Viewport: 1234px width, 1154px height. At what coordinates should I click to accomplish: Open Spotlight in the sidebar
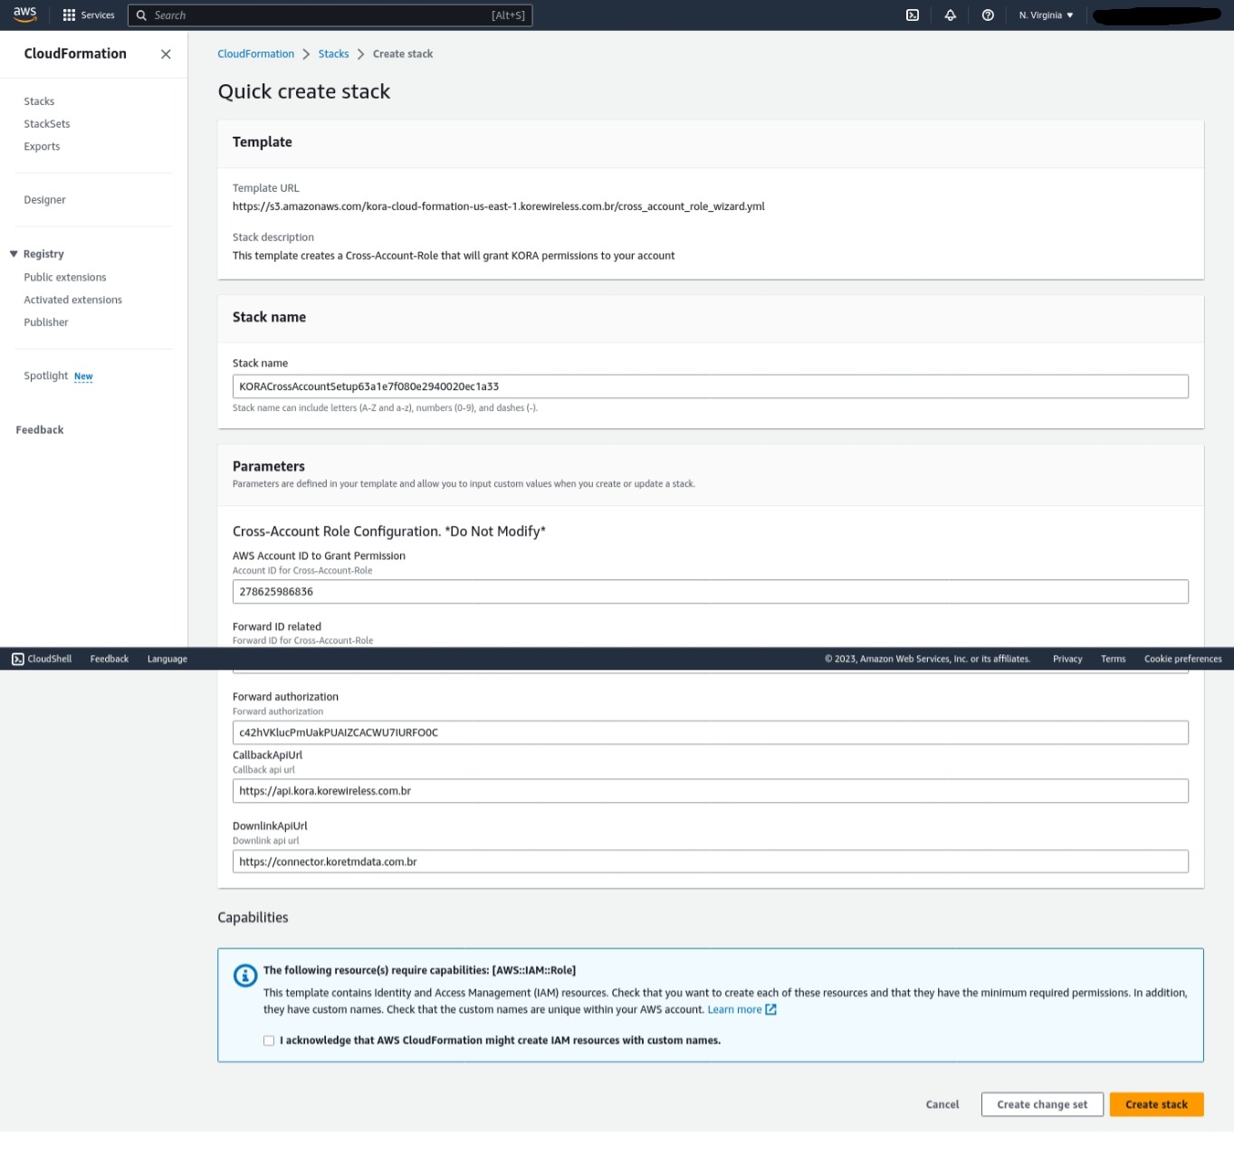tap(46, 376)
